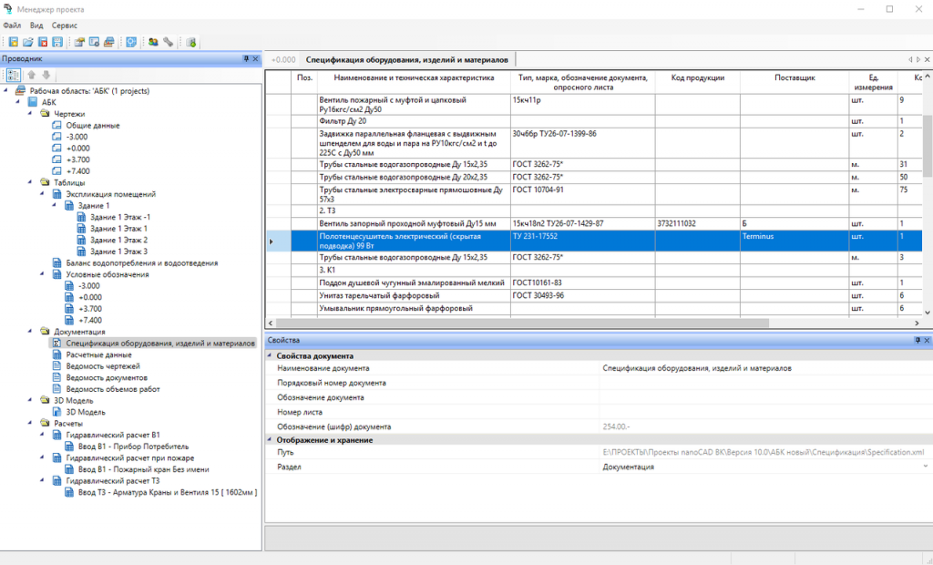Click the wrench settings icon
Image resolution: width=933 pixels, height=565 pixels.
pos(169,42)
